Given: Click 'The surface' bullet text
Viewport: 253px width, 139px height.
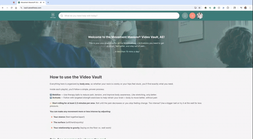Looking at the screenshot, I should 59,122.
